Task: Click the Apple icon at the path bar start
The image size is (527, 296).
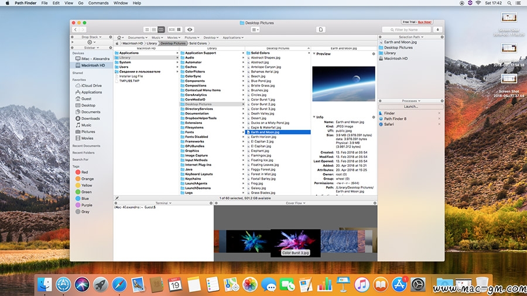Action: coord(117,43)
